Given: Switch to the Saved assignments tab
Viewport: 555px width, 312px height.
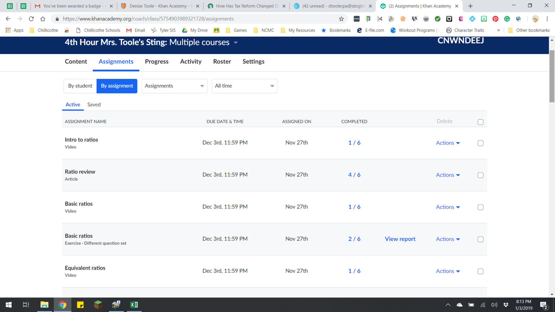Looking at the screenshot, I should (x=94, y=105).
